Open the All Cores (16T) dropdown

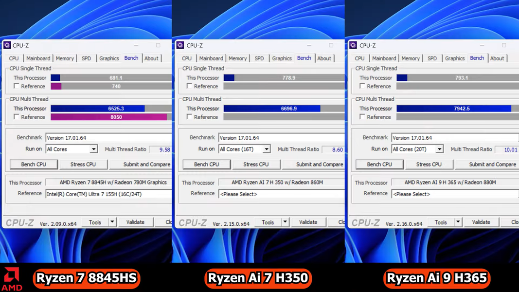click(x=267, y=149)
